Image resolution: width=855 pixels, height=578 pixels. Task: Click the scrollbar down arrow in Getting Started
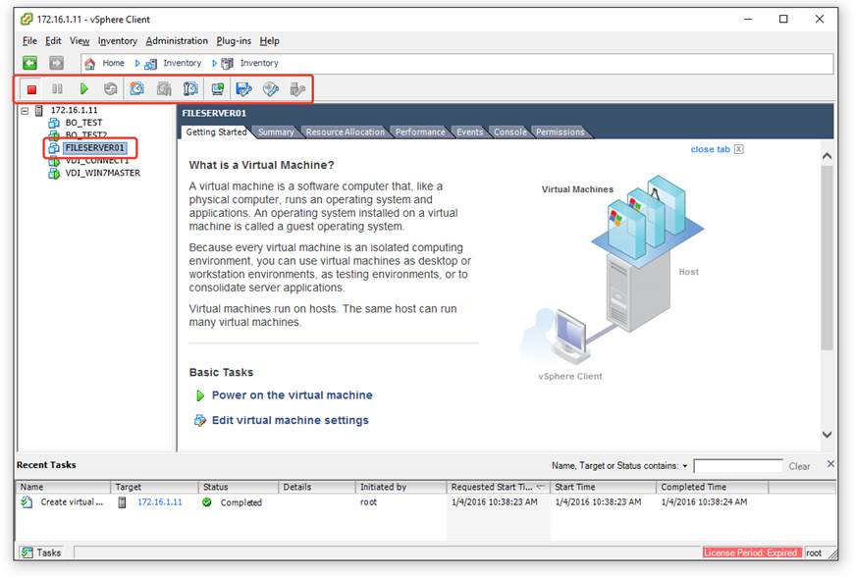827,435
